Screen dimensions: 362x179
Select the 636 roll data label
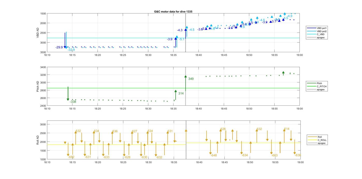point(115,131)
